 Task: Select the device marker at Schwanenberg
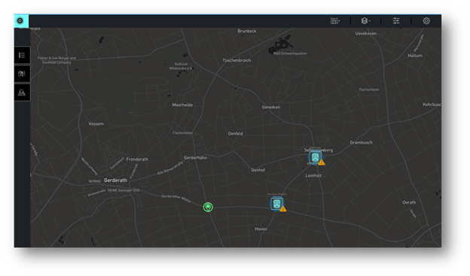coord(315,157)
